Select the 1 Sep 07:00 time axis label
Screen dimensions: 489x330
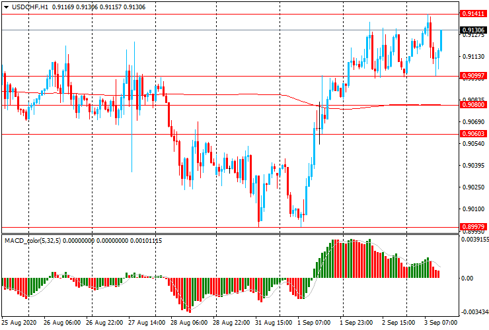314,323
